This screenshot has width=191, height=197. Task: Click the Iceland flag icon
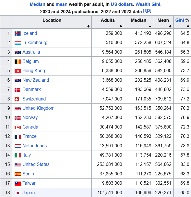click(18, 34)
